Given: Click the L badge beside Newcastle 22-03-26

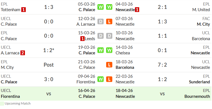Looking at the screenshot, I should 109,79.
